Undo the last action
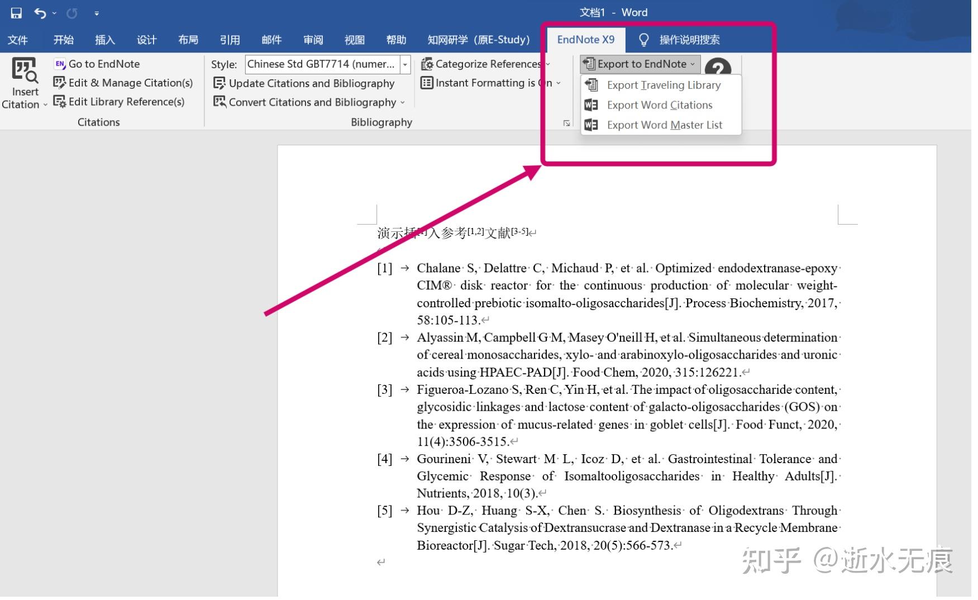The height and width of the screenshot is (600, 978). (x=38, y=12)
